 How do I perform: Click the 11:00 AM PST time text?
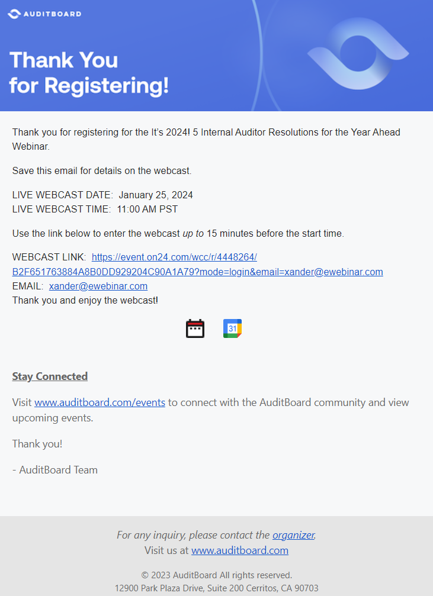pos(147,209)
